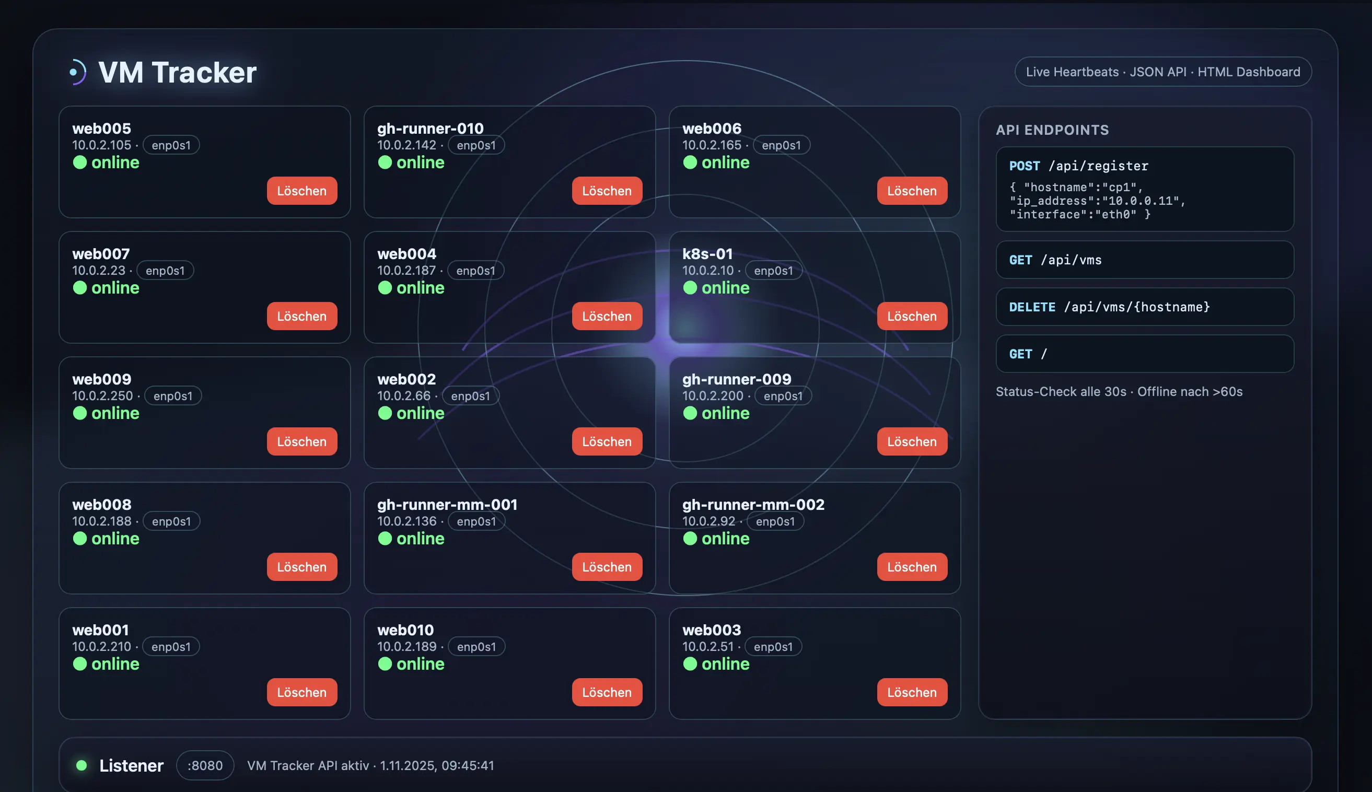The width and height of the screenshot is (1372, 792).
Task: Expand the GET /api/vms endpoint entry
Action: (x=1144, y=260)
